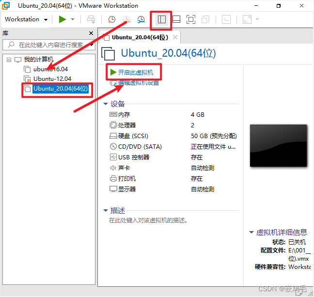
Task: Open 编辑虚拟机设置 link
Action: [139, 82]
